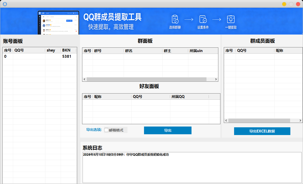Click the app logo icon in title bar
This screenshot has width=303, height=184.
click(5, 4)
